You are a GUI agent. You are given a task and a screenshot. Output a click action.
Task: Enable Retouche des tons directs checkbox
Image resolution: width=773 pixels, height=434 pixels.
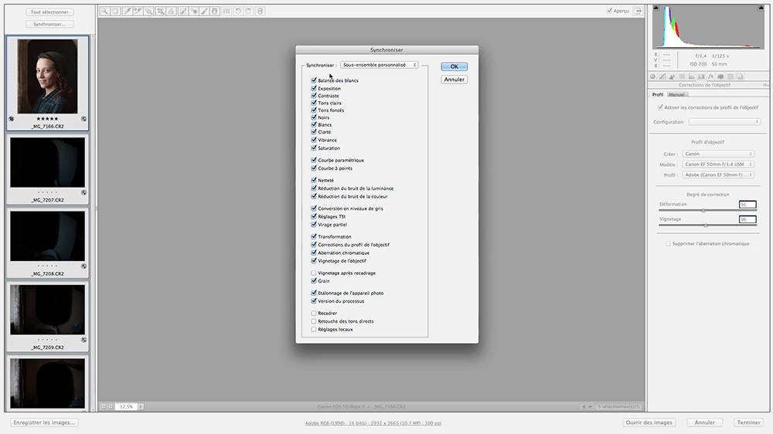(314, 320)
